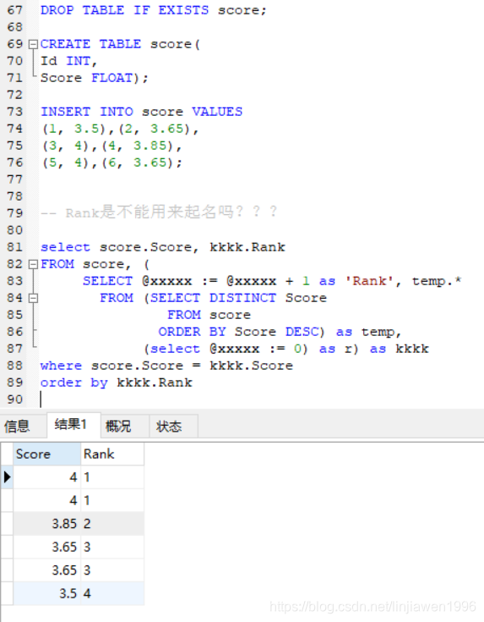Select the 3.85 score cell
The height and width of the screenshot is (622, 484).
(46, 524)
